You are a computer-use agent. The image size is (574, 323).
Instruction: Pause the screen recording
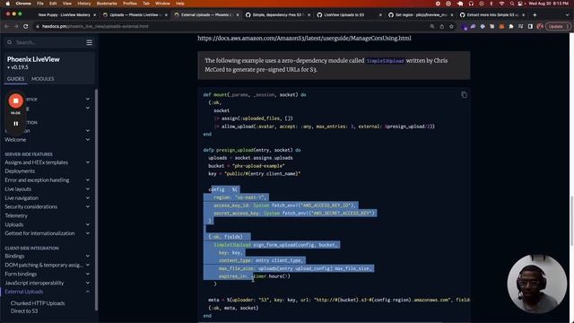pyautogui.click(x=16, y=124)
